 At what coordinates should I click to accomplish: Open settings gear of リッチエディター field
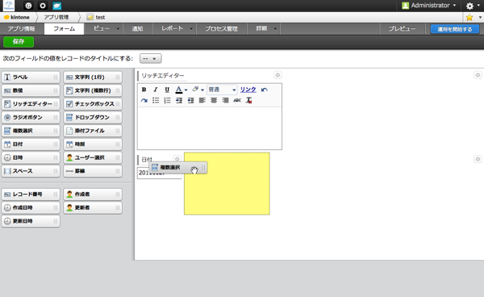[277, 75]
